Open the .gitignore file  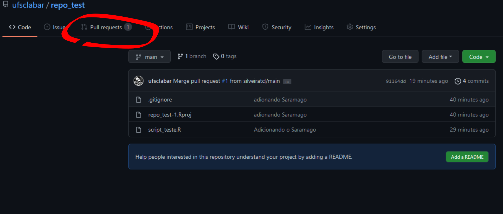tap(160, 100)
